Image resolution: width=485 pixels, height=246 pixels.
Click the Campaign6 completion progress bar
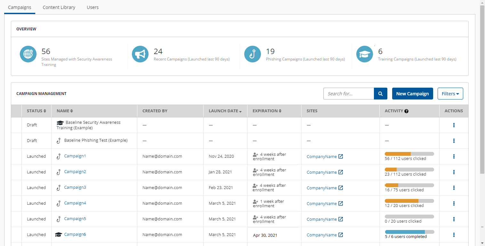409,232
